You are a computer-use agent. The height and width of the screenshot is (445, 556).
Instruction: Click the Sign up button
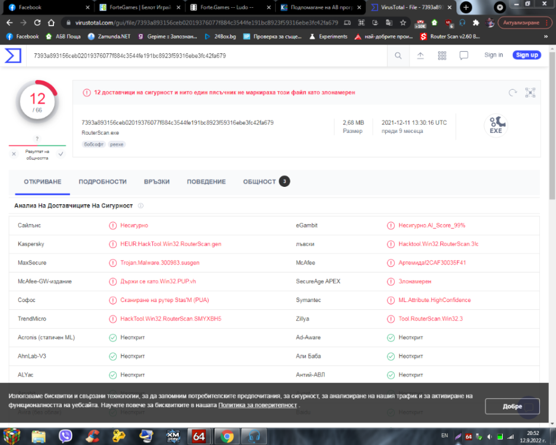(x=526, y=55)
